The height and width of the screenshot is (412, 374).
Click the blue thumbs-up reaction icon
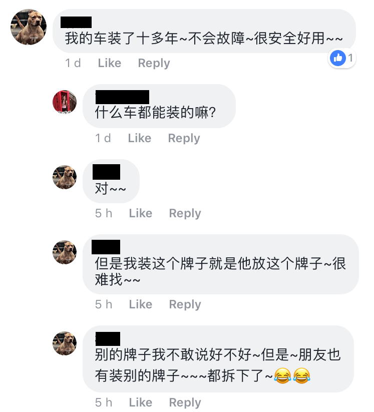pos(338,58)
